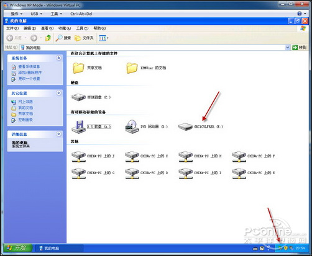This screenshot has height=256, width=312.
Task: Click the Go (转到) button
Action: (299, 48)
